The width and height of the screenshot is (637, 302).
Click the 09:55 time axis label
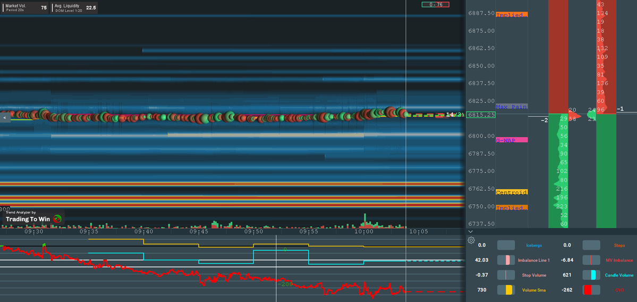pos(309,231)
